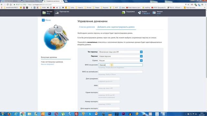Open the Сайты bookmarks folder
Image resolution: width=207 pixels, height=116 pixels.
tap(71, 8)
